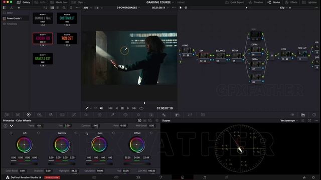The image size is (321, 180).
Task: Open the Home project manager icon
Action: pos(304,177)
